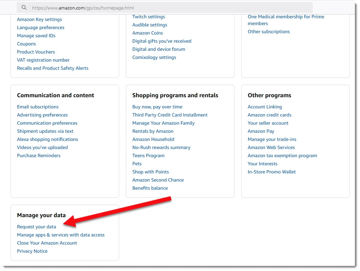Go to Amazon Coins
The image size is (360, 271).
pos(148,33)
